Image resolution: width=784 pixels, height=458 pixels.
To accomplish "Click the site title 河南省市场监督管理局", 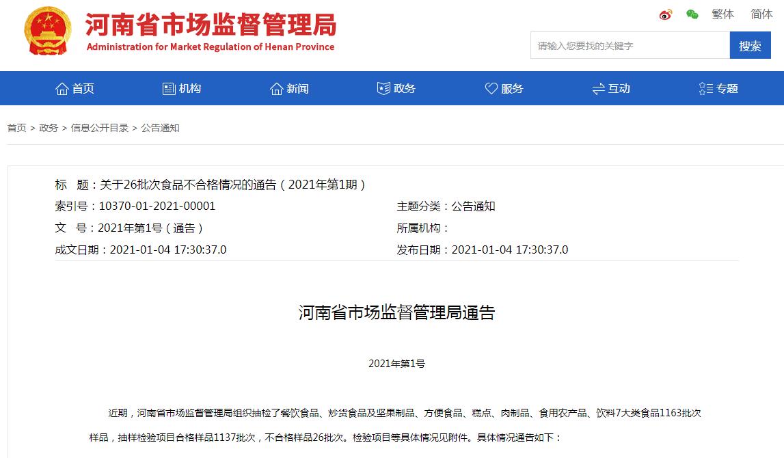I will 211,25.
